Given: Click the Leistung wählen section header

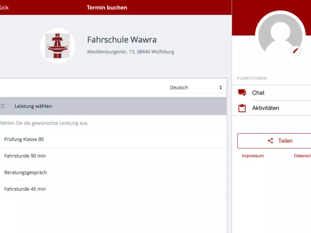Looking at the screenshot, I should pos(113,106).
